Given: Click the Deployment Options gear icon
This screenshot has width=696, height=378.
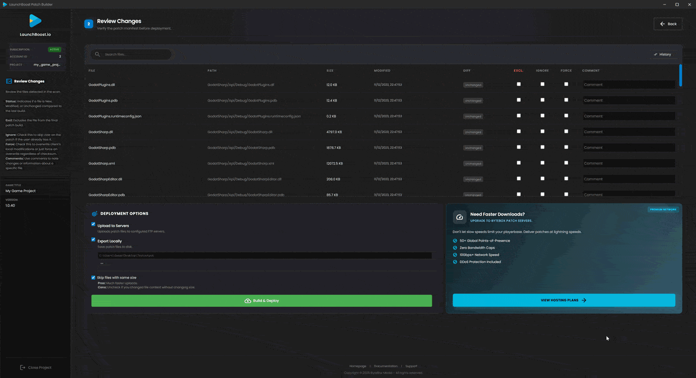Looking at the screenshot, I should pyautogui.click(x=95, y=214).
